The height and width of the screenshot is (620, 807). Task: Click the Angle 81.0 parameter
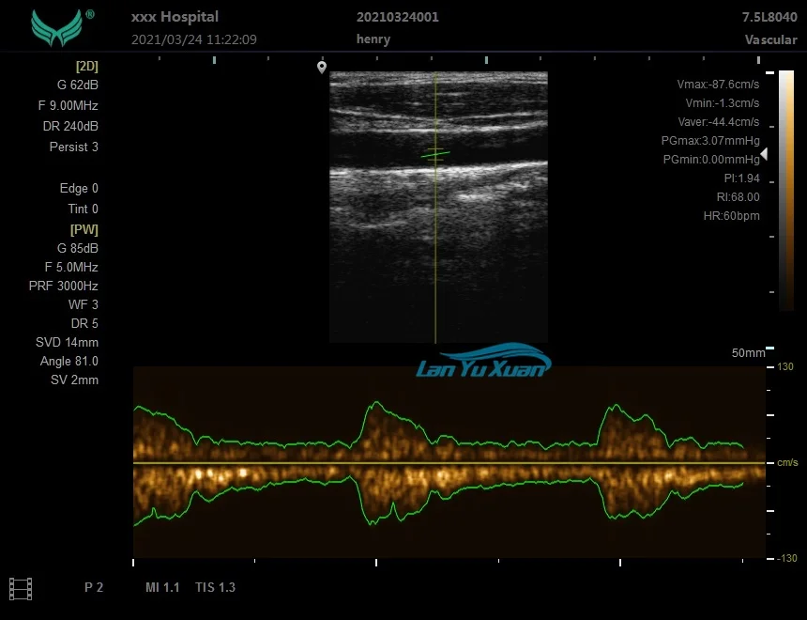click(x=69, y=362)
